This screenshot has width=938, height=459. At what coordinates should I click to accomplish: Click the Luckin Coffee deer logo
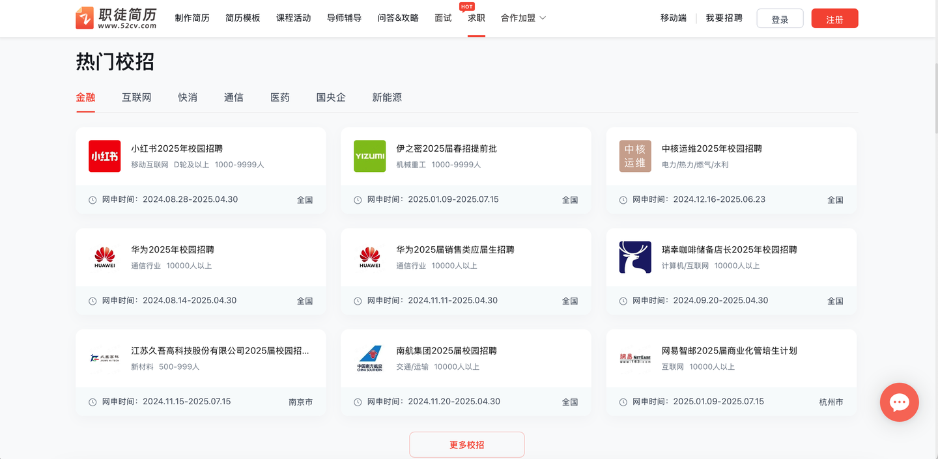pyautogui.click(x=635, y=257)
